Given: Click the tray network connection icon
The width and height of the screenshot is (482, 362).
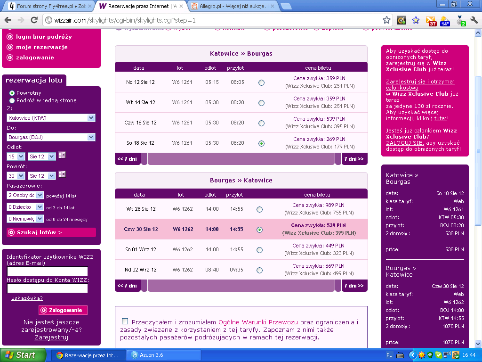Looking at the screenshot, I should click(447, 355).
